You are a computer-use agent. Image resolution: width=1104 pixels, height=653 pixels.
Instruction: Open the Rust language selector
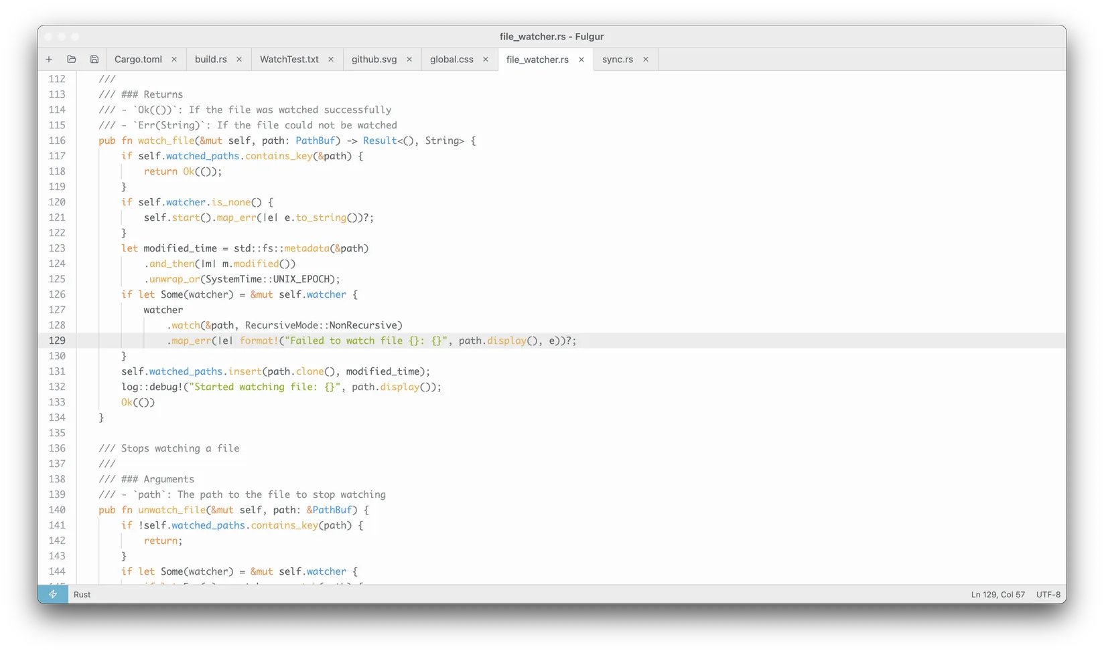[82, 595]
